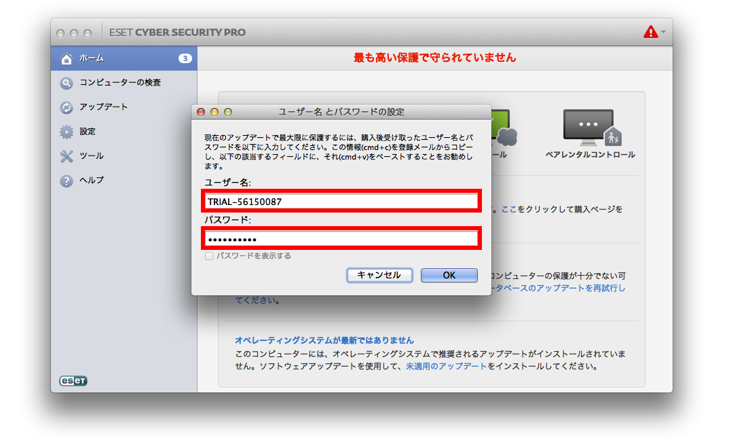Select ヘルプ in the sidebar
The image size is (750, 438).
124,181
